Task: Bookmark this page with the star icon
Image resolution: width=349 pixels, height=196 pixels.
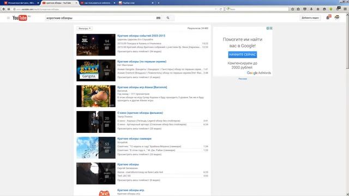Action: pyautogui.click(x=292, y=9)
